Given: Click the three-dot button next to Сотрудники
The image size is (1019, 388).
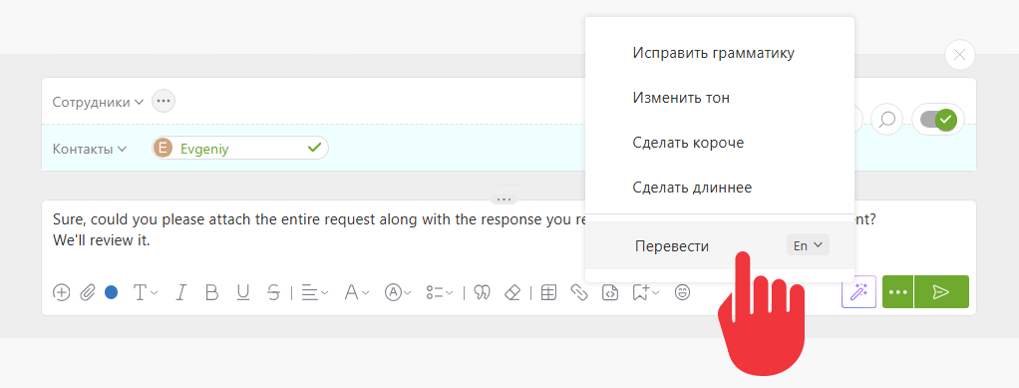Looking at the screenshot, I should [x=164, y=102].
